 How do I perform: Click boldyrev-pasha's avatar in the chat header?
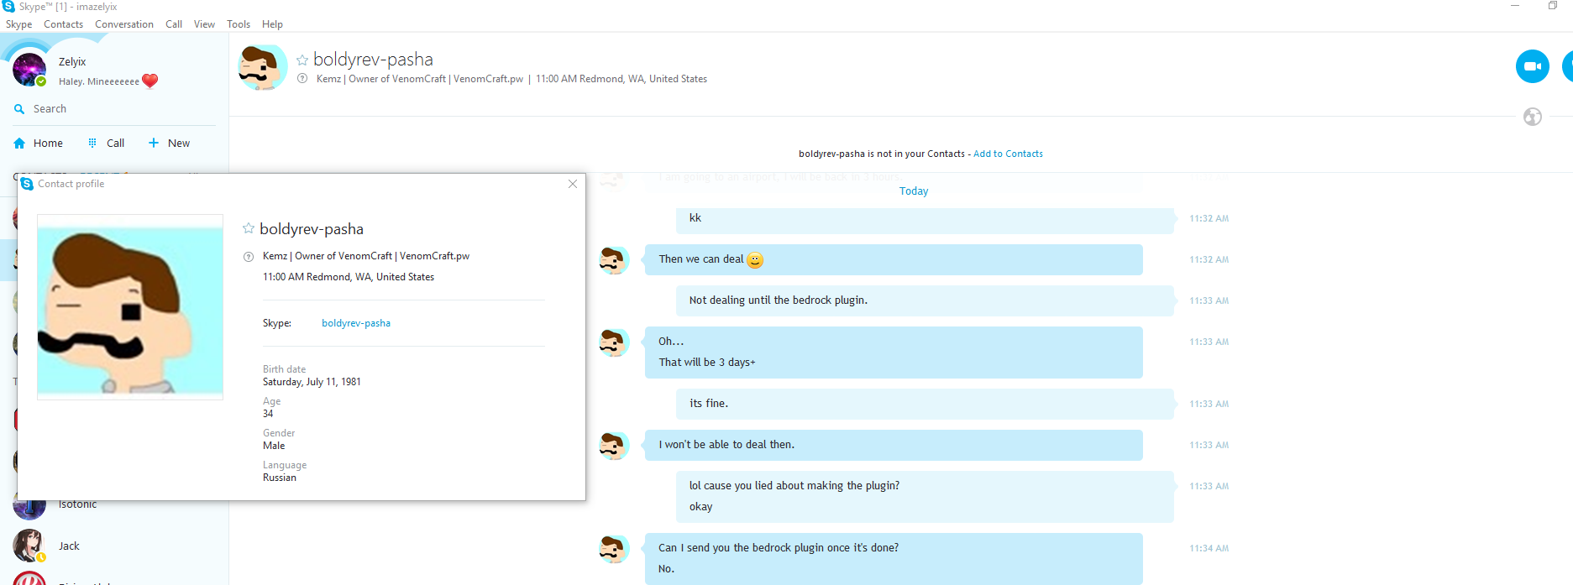pos(262,67)
